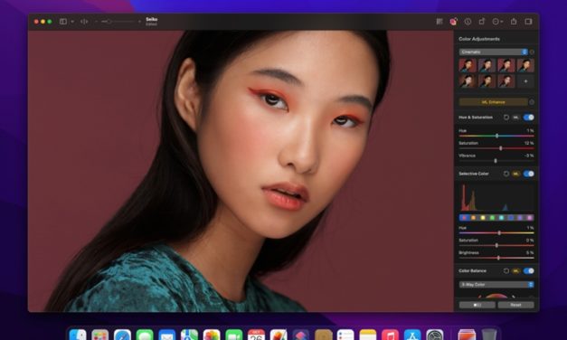Screen dimensions: 567x340
Task: Reset the Selective Color adjustment
Action: 506,174
